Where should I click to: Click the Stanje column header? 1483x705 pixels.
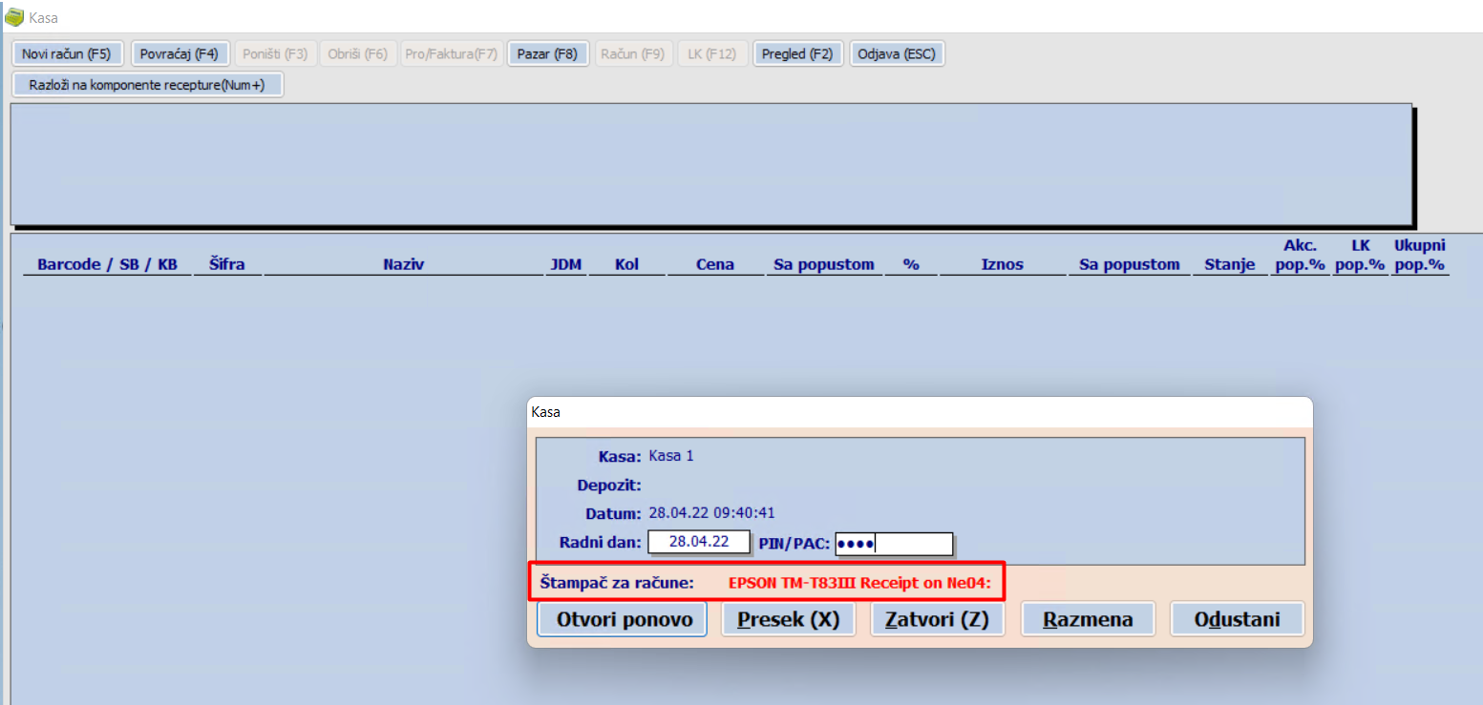(x=1230, y=265)
